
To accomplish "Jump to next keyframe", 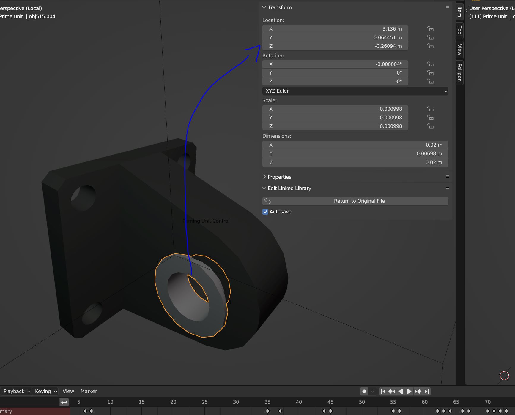I will (418, 392).
